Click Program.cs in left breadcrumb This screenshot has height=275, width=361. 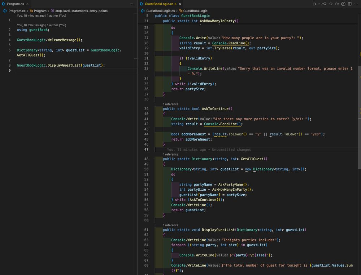click(x=17, y=11)
